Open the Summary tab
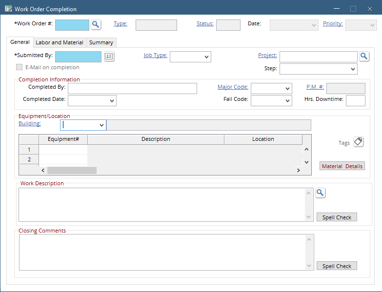382x292 pixels. coord(101,42)
